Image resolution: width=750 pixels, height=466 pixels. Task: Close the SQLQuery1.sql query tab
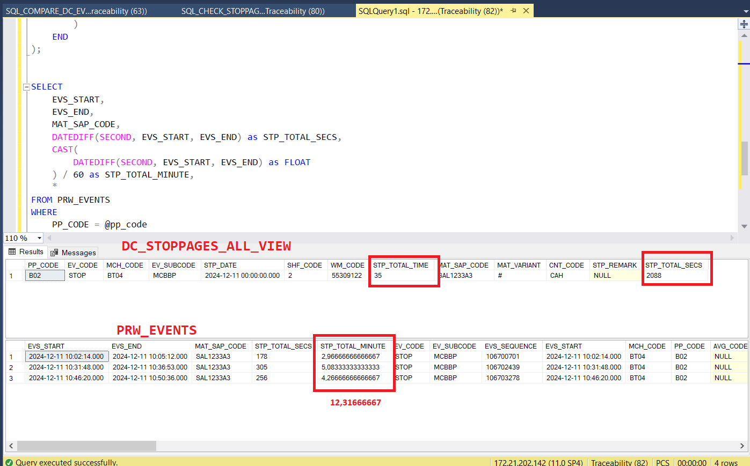(526, 11)
